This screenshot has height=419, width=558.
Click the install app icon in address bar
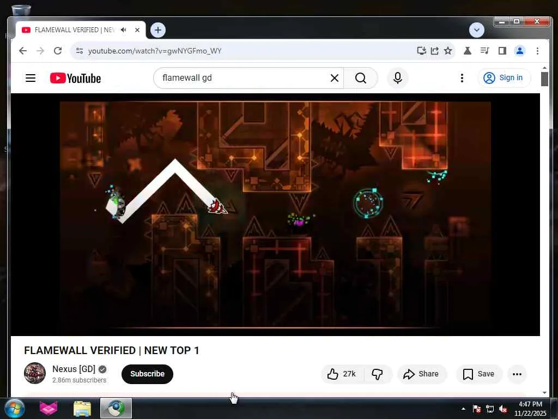tap(421, 51)
